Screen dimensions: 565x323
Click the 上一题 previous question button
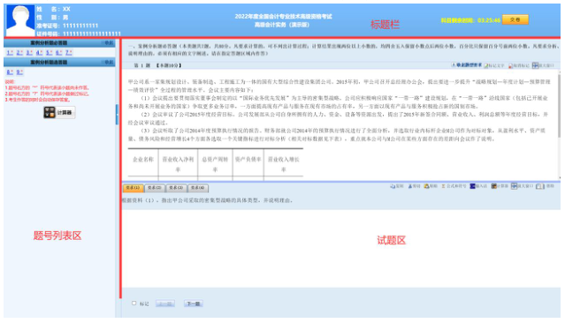click(165, 304)
